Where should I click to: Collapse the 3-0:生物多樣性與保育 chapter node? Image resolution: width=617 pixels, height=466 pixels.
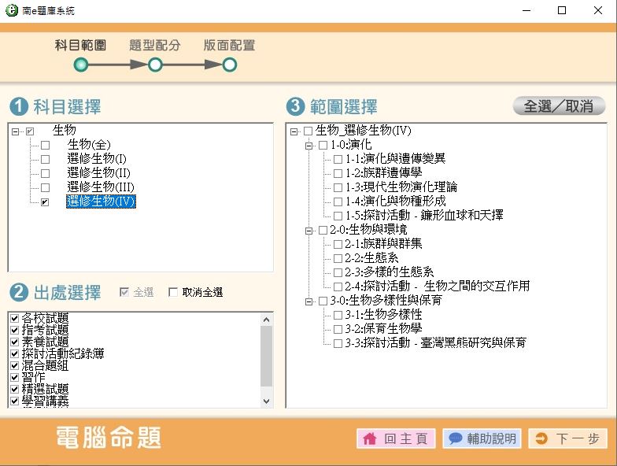tap(308, 301)
